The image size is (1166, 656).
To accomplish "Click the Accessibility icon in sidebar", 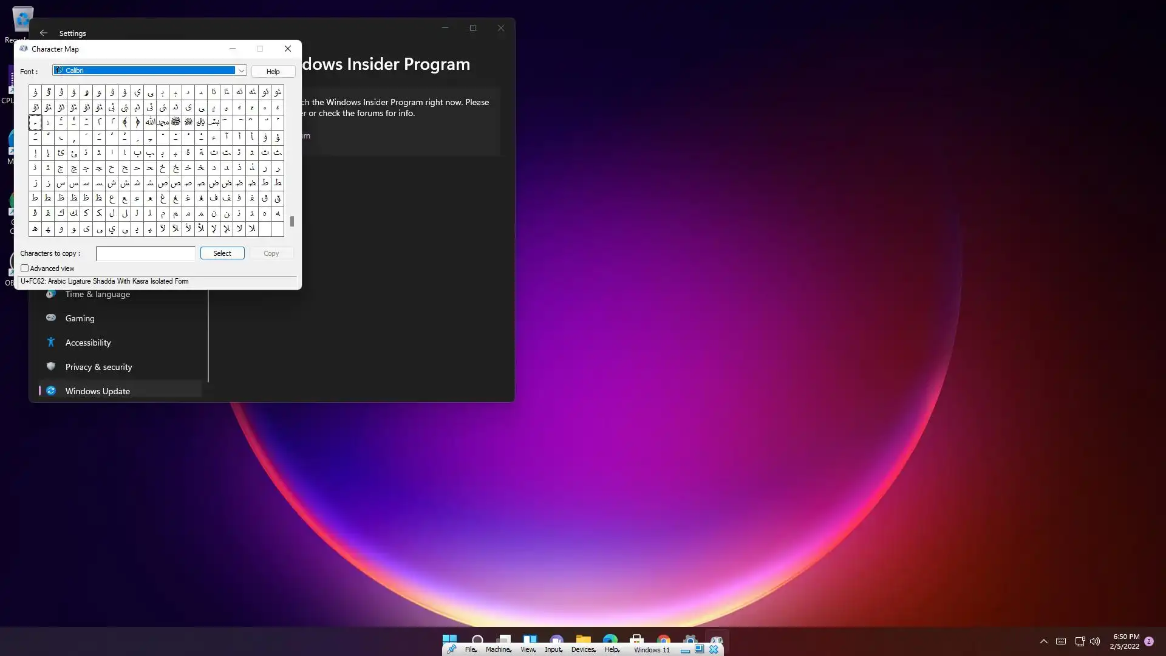I will click(x=51, y=342).
